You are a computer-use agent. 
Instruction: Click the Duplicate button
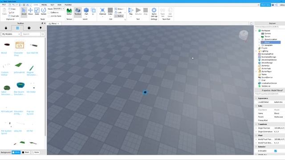[14, 16]
